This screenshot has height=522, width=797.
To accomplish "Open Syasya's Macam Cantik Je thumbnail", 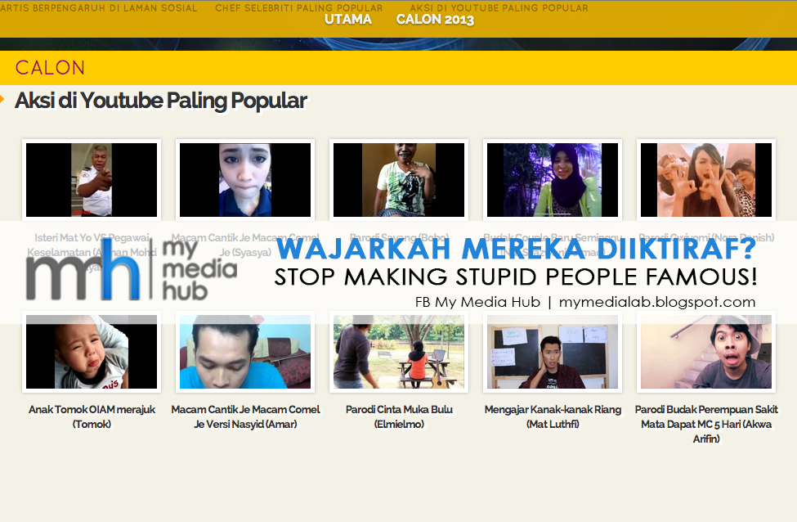I will click(245, 180).
